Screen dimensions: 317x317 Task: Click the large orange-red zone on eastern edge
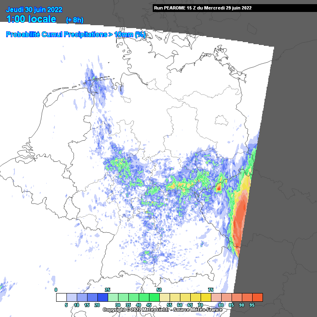[239, 219]
